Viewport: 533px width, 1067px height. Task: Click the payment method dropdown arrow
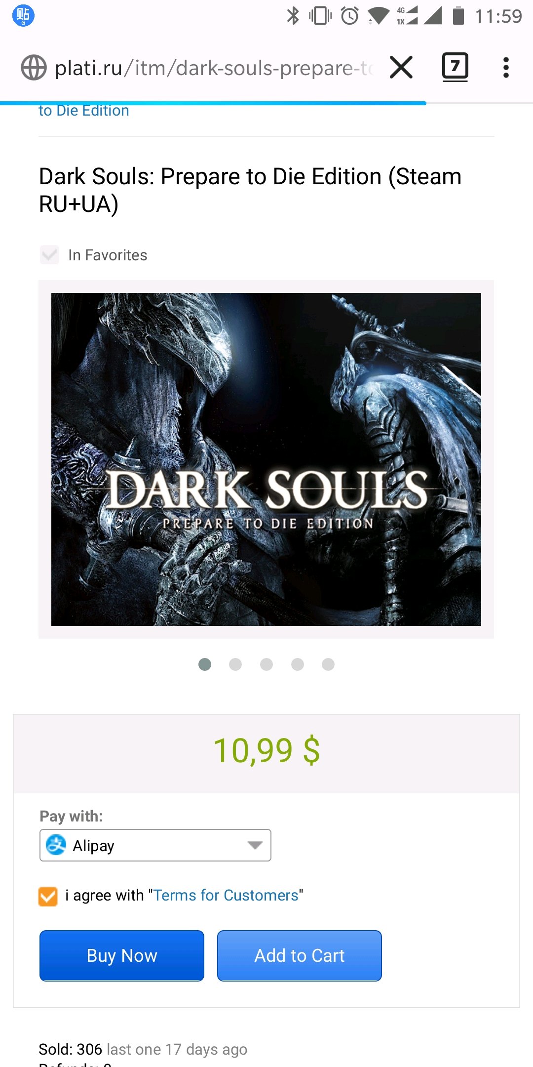click(x=255, y=845)
